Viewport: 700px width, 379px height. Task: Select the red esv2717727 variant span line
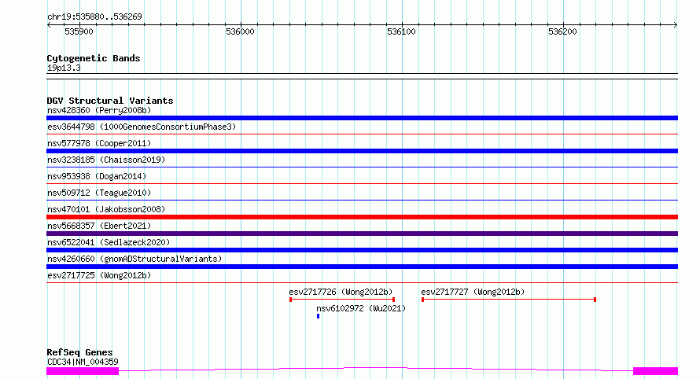click(x=509, y=300)
